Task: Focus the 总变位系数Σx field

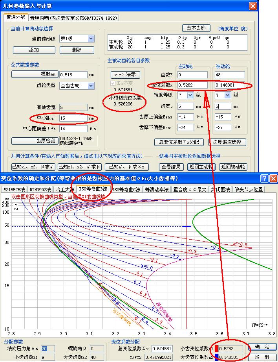Action: pos(162,349)
